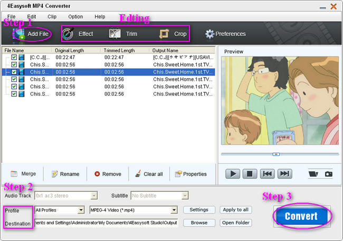Open the Subtitle dropdown
Screen dimensions: 343x241
(x=185, y=196)
